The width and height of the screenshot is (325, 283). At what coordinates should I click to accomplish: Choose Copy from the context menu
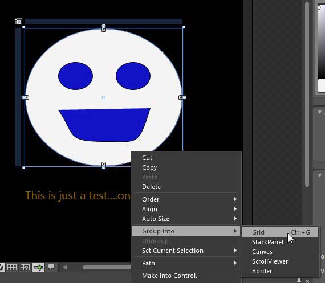(186, 167)
